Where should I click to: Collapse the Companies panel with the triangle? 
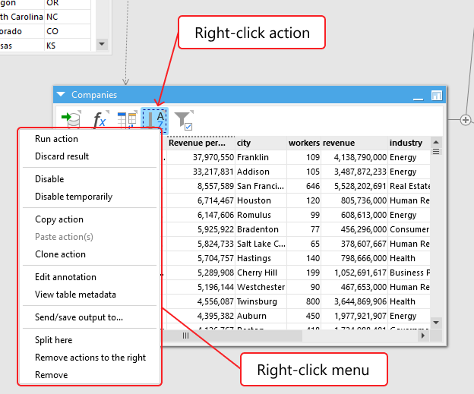click(61, 94)
